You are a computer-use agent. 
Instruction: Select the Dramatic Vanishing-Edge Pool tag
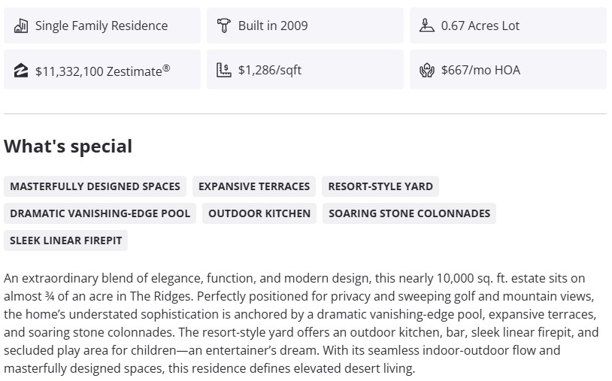(x=100, y=213)
